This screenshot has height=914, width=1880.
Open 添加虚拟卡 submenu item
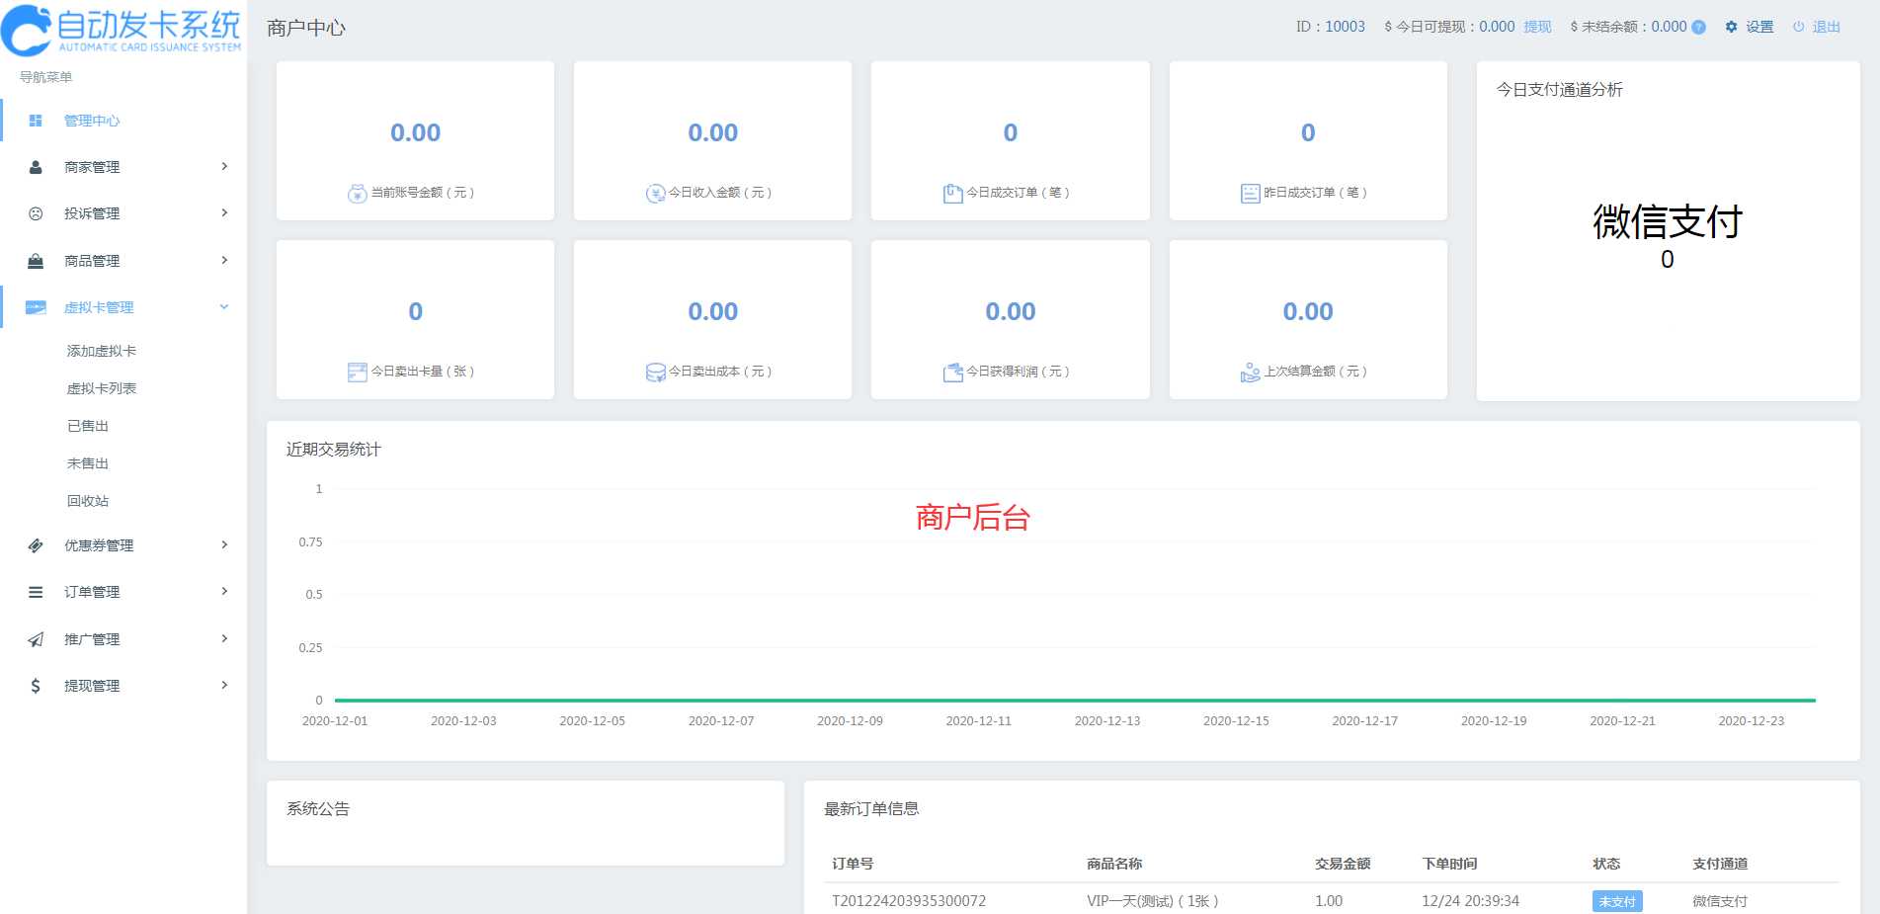click(x=102, y=351)
